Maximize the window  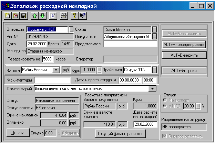201,6
